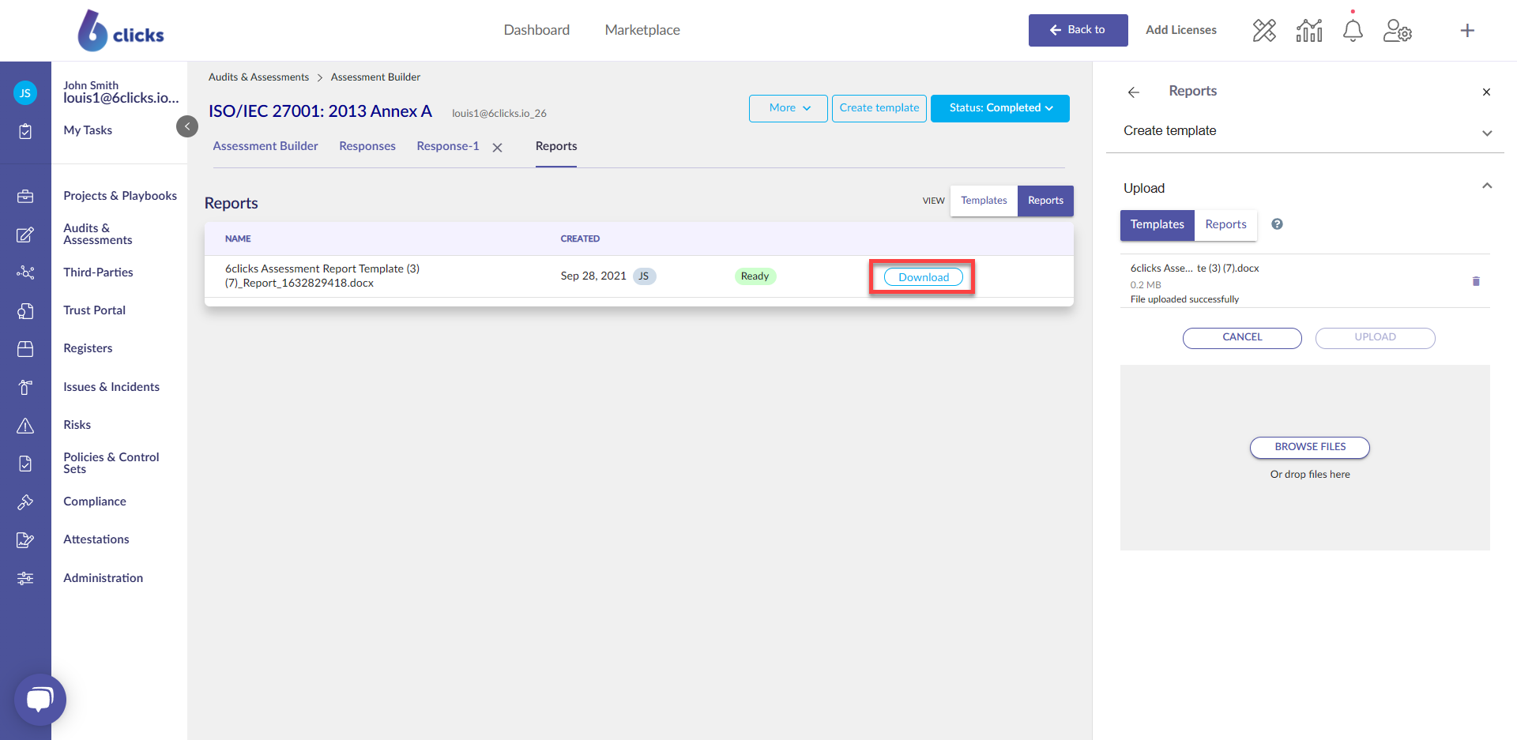Open the Assessment Builder tab
Image resolution: width=1517 pixels, height=740 pixels.
(265, 146)
